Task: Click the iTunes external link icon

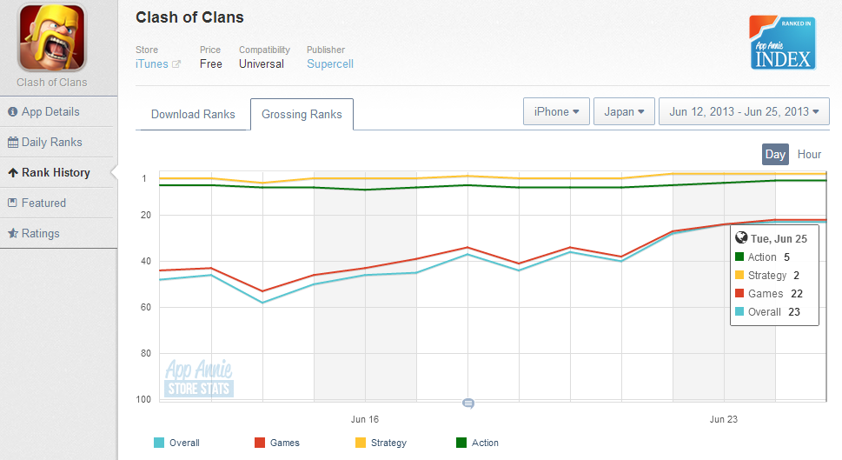Action: (x=176, y=64)
